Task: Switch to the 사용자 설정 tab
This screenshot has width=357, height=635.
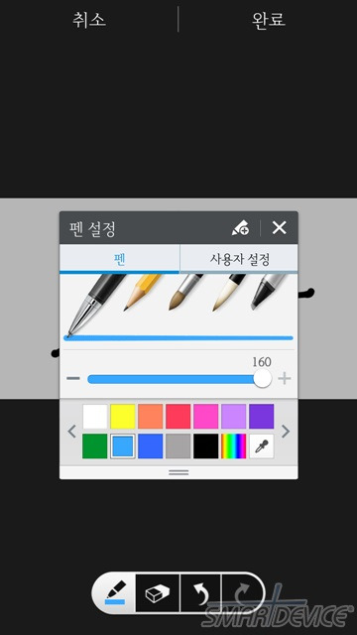Action: click(239, 259)
